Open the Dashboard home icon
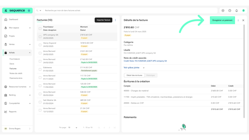This screenshot has height=140, width=249. (x=6, y=20)
